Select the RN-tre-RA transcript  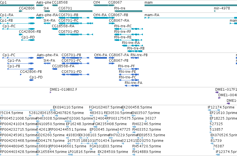(x=132, y=46)
